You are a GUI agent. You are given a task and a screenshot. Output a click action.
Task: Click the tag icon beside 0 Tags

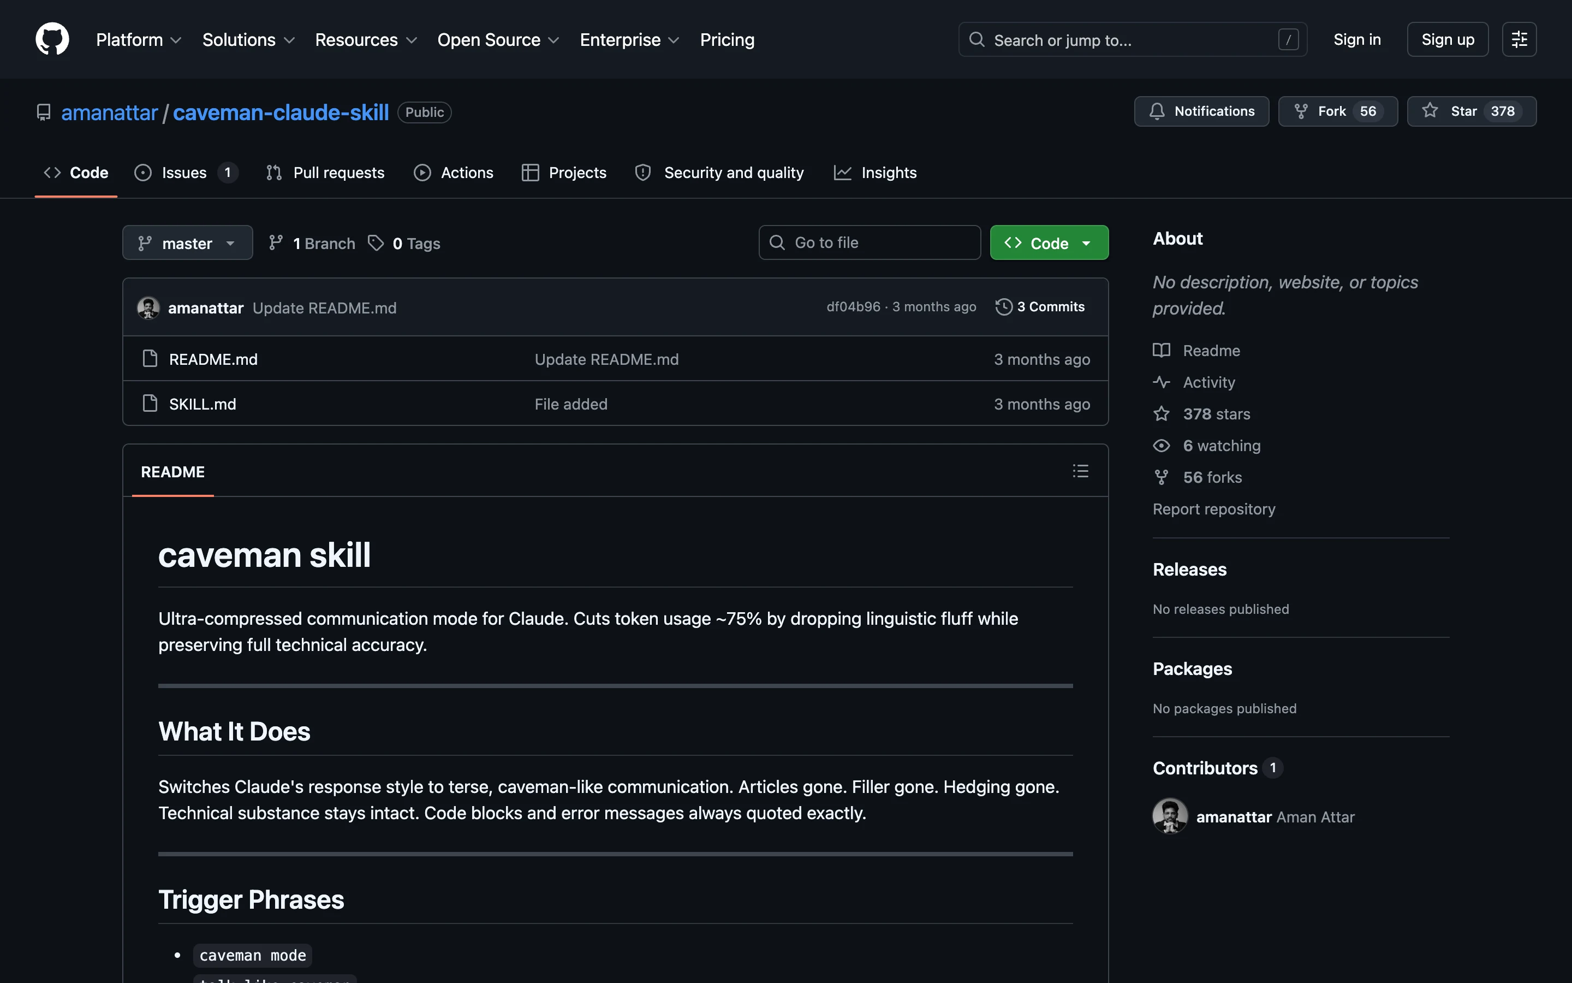coord(376,242)
